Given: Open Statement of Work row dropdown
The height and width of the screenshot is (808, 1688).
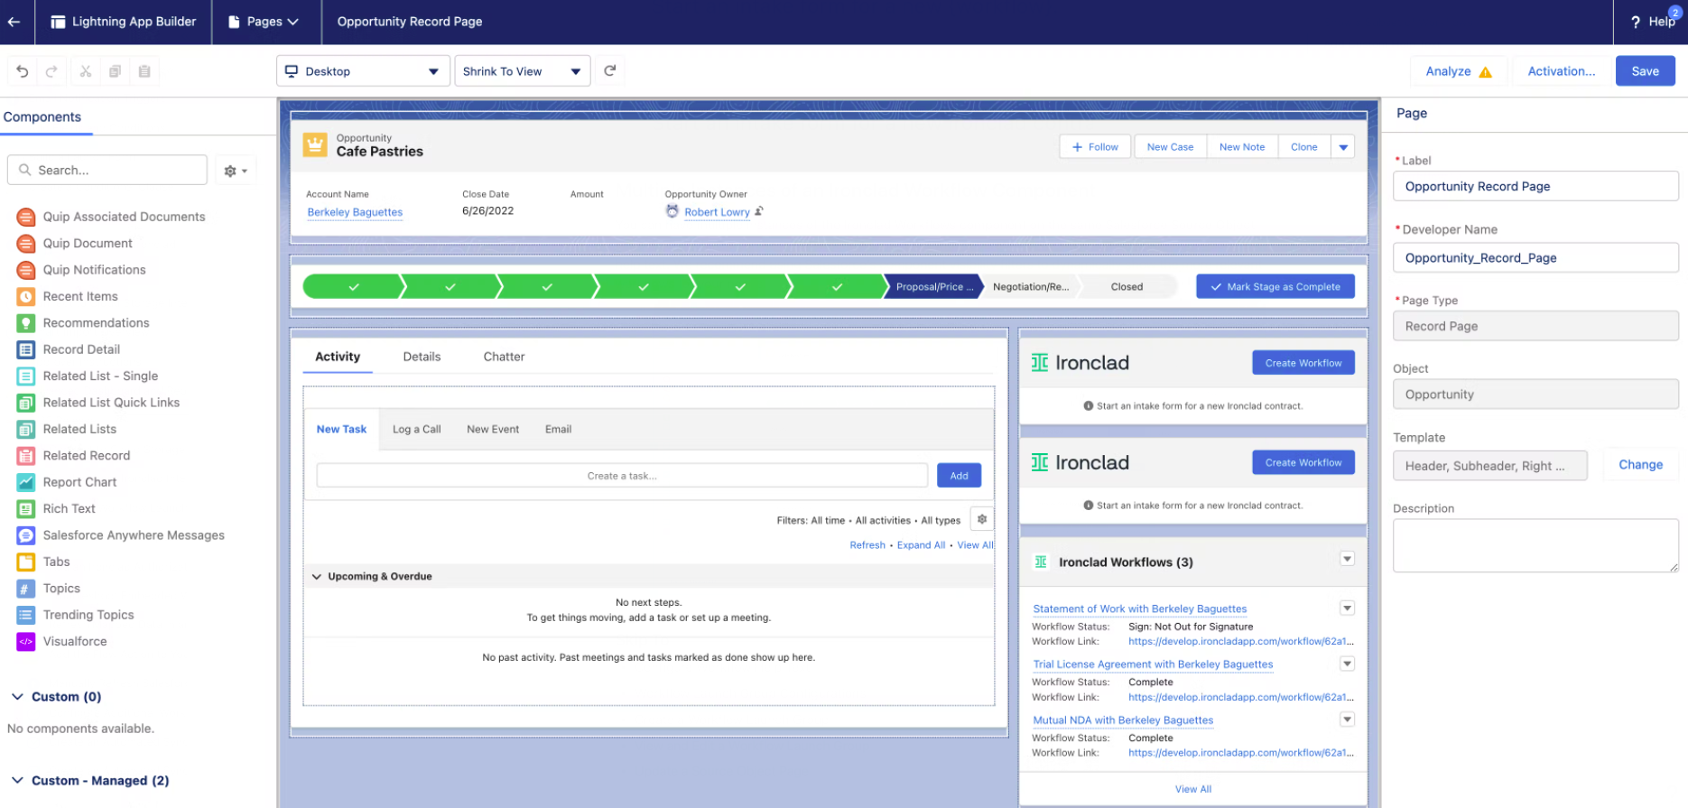Looking at the screenshot, I should pos(1347,608).
